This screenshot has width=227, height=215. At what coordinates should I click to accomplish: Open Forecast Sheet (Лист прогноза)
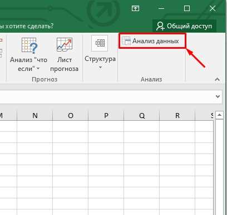click(64, 55)
